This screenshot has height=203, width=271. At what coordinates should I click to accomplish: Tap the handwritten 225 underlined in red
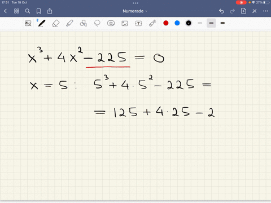tap(112, 58)
